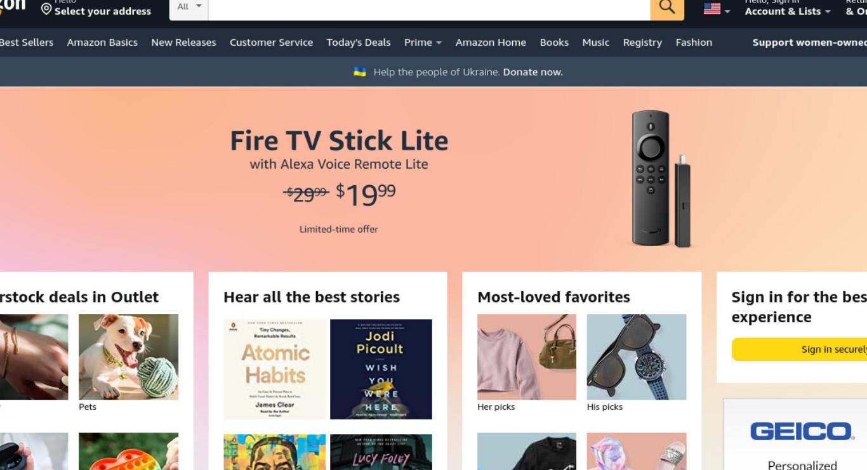Click the orange search magnifier icon
Image resolution: width=867 pixels, height=470 pixels.
point(667,8)
